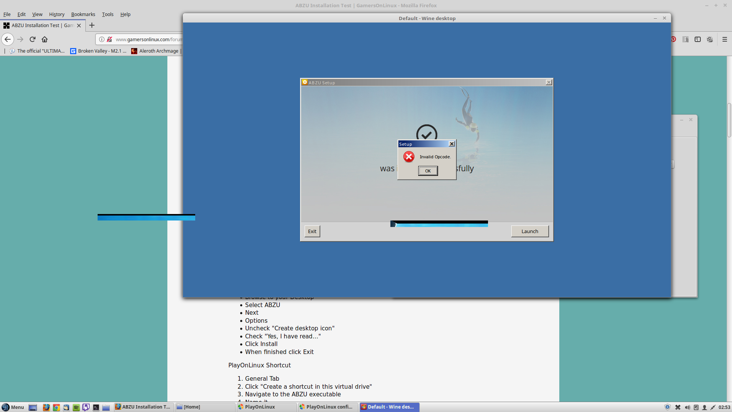Open the Tools menu in Firefox

point(108,14)
